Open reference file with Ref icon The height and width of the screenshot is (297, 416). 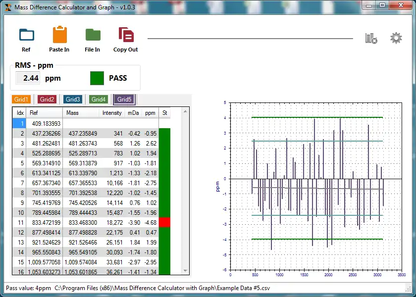pyautogui.click(x=27, y=35)
